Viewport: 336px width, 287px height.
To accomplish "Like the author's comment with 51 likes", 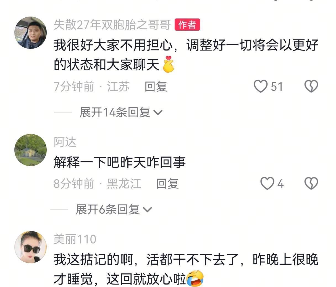I will (261, 86).
